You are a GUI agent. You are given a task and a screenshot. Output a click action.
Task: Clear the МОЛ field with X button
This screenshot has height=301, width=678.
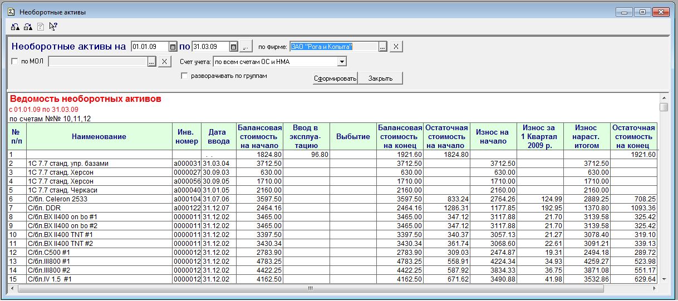point(164,62)
